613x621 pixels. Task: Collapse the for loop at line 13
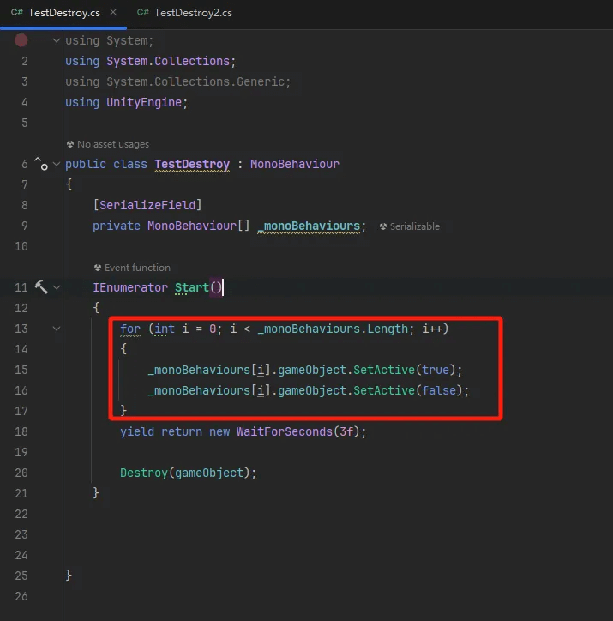(57, 329)
